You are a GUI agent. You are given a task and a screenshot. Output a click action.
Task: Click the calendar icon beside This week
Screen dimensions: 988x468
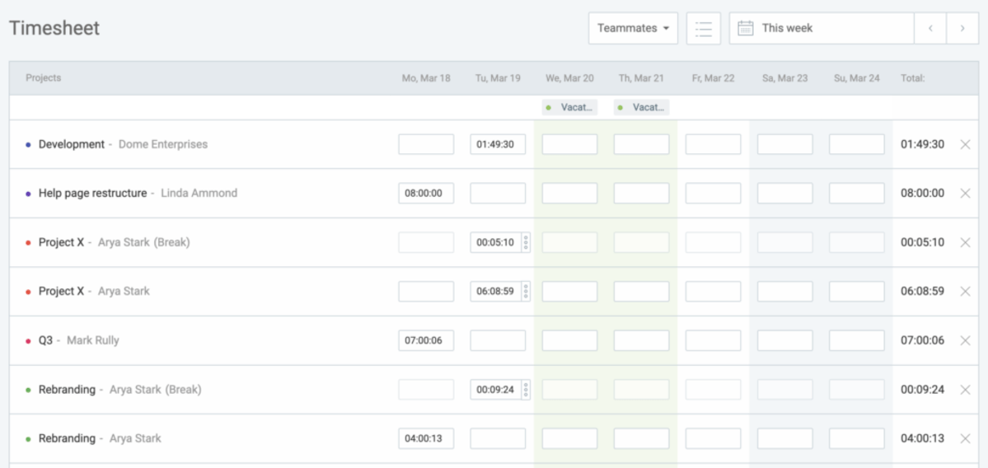tap(745, 28)
